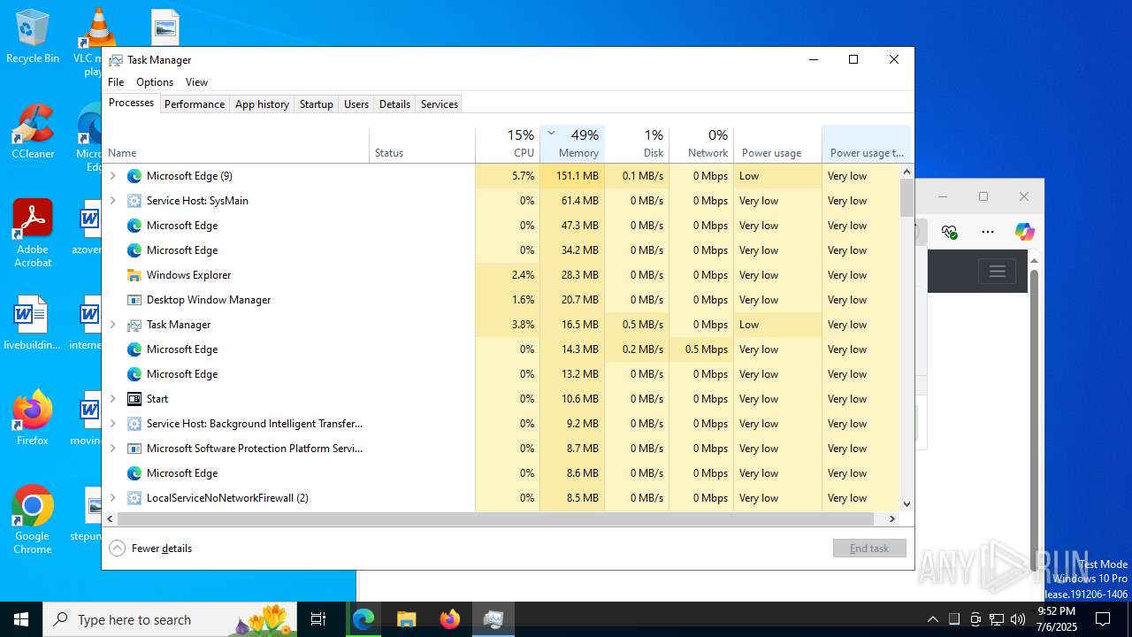Click the Windows Start button
Screen dimensions: 1132x637
(21, 619)
